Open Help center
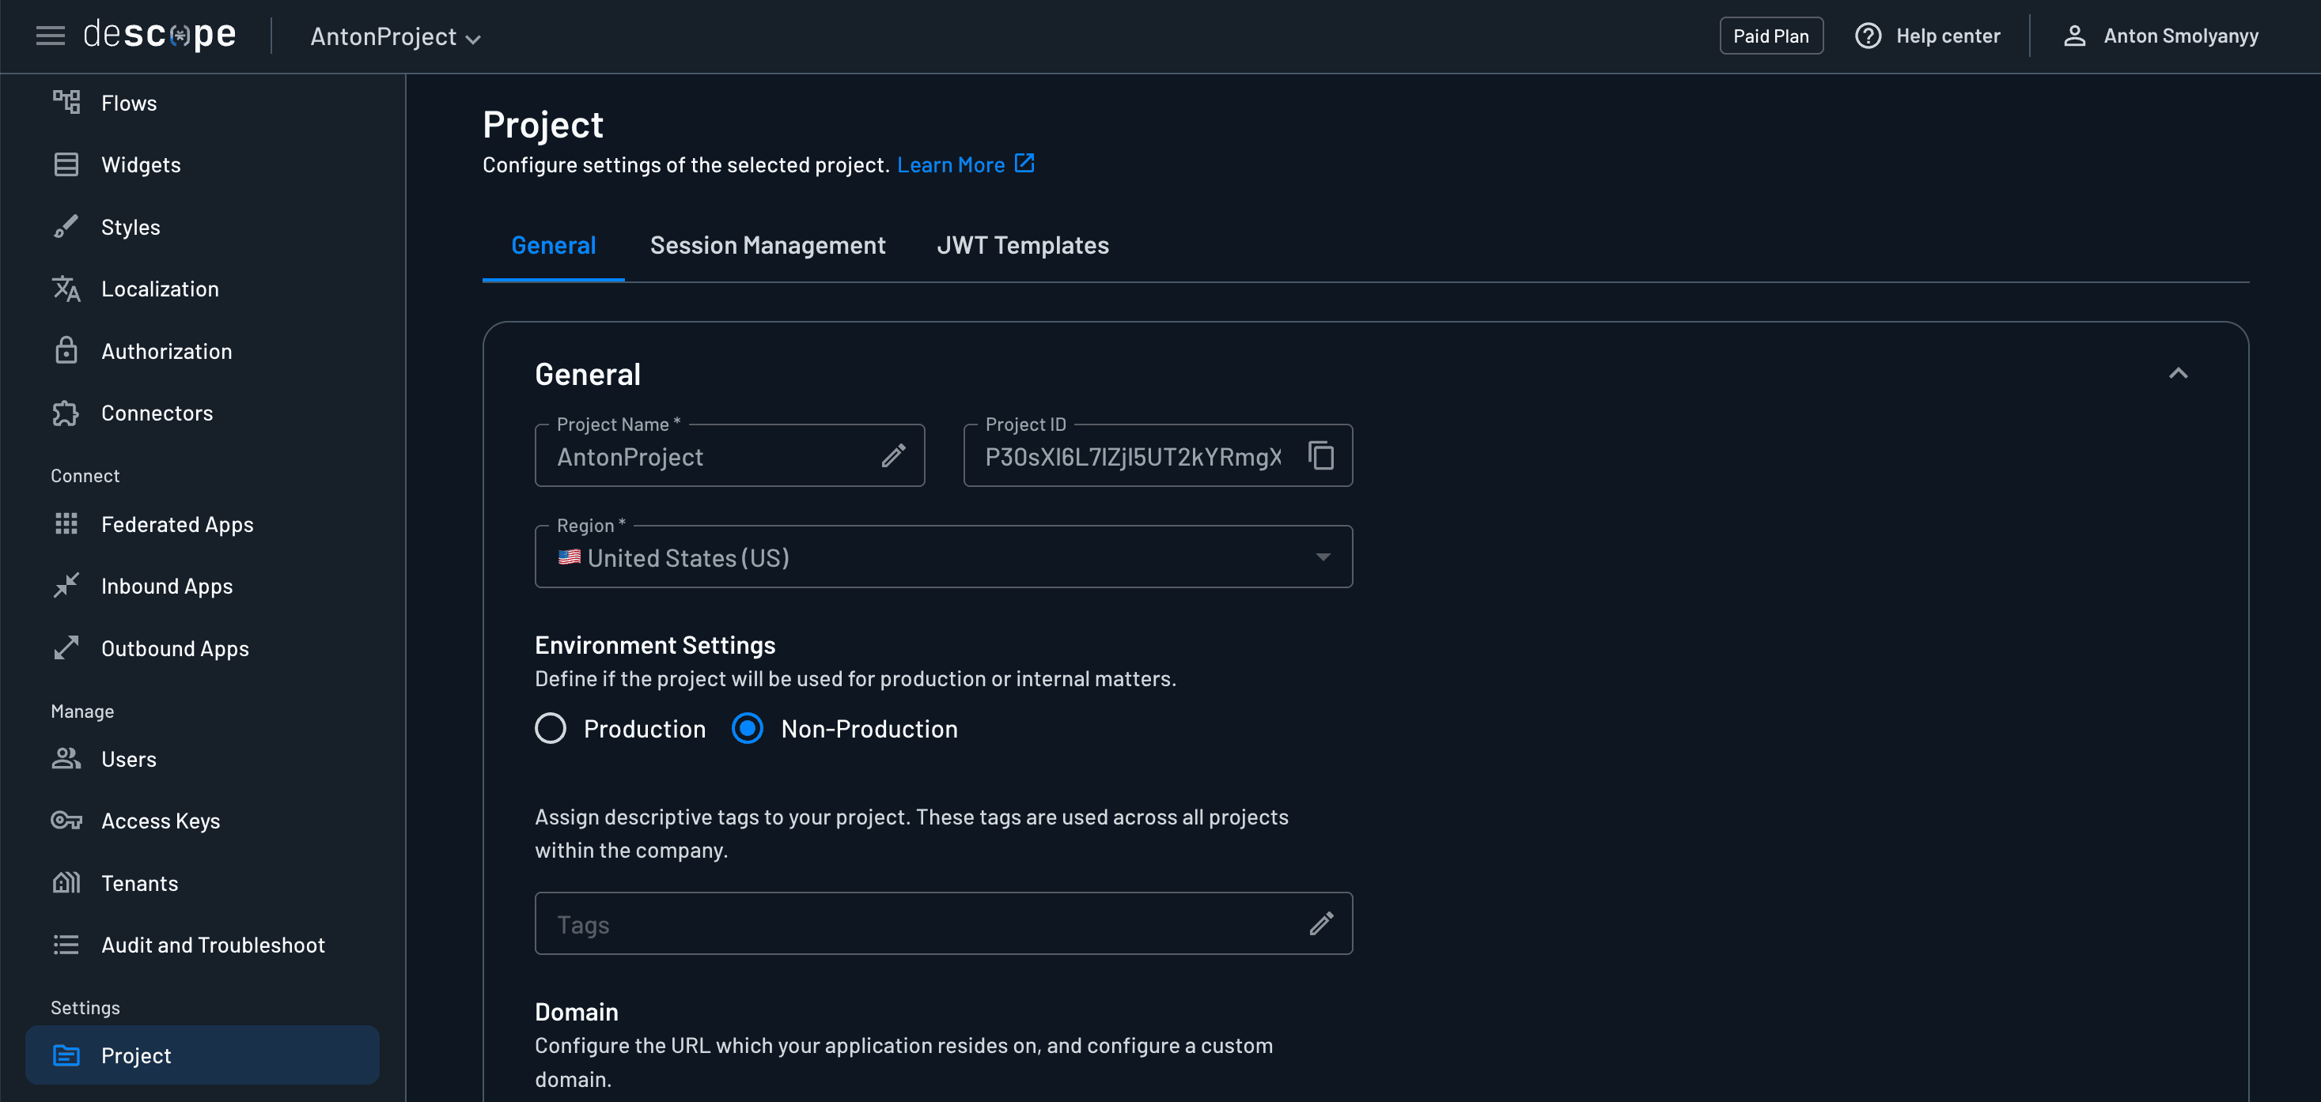 pos(1927,35)
